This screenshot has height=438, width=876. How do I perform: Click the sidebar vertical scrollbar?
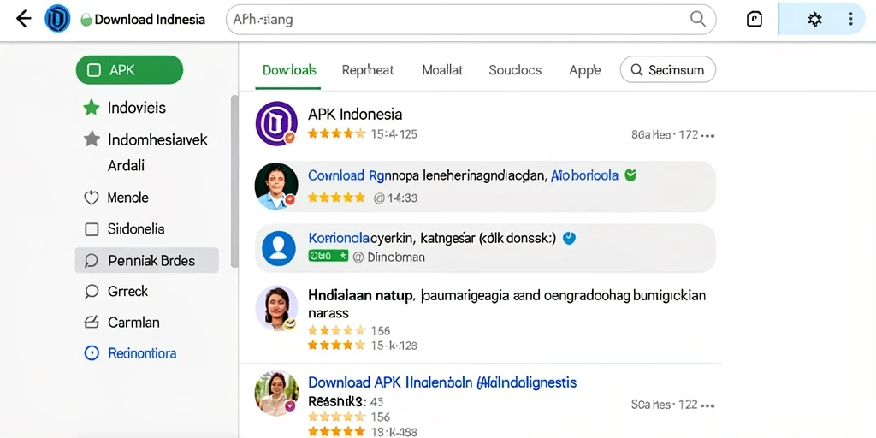click(x=234, y=181)
